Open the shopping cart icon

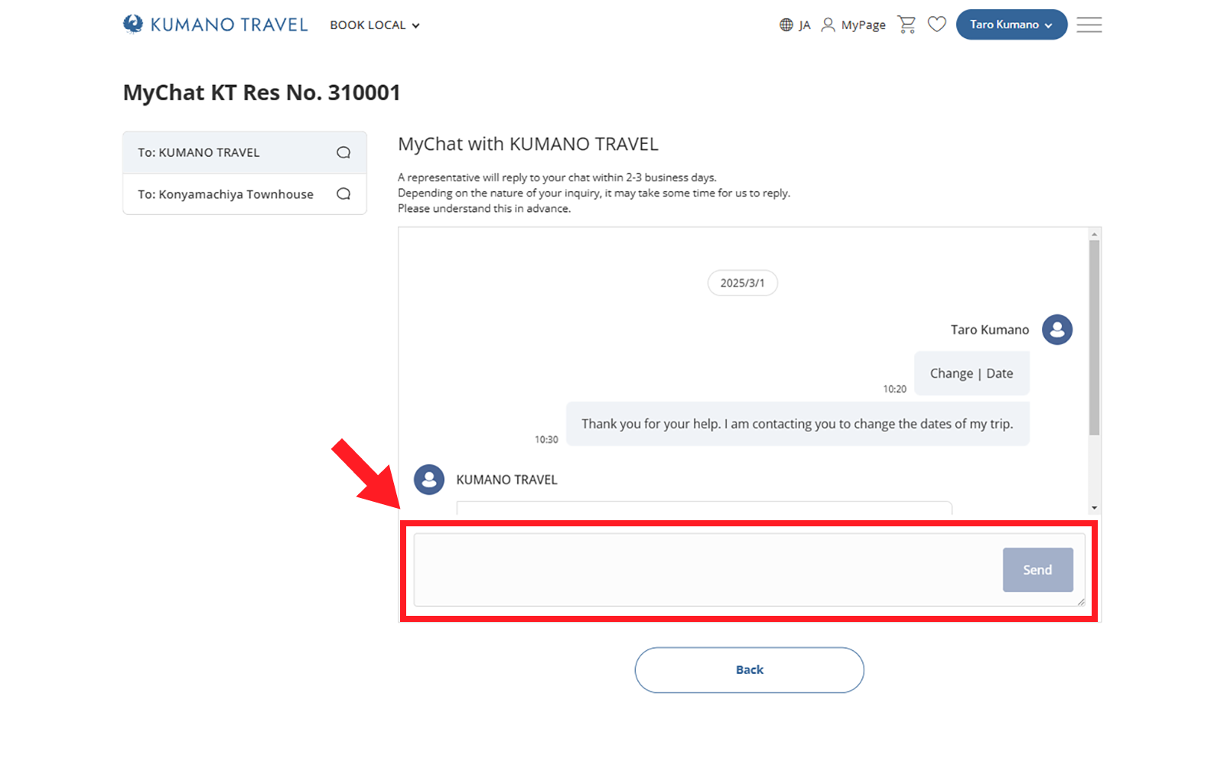(x=907, y=24)
